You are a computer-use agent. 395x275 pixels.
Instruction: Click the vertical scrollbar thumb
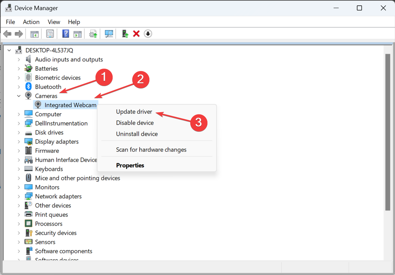(x=388, y=132)
